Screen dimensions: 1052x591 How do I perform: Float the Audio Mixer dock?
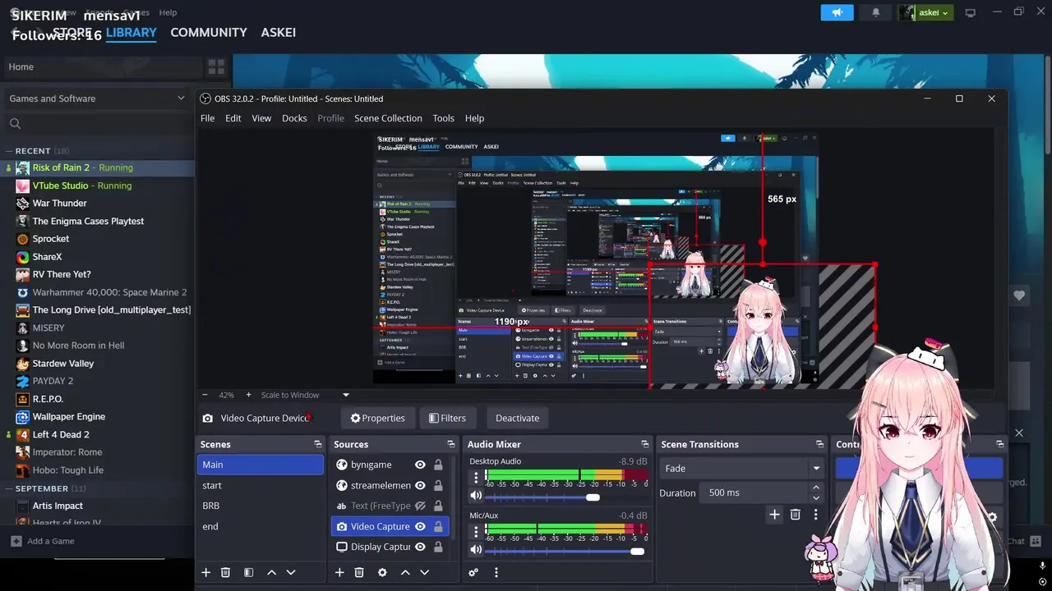[x=645, y=444]
